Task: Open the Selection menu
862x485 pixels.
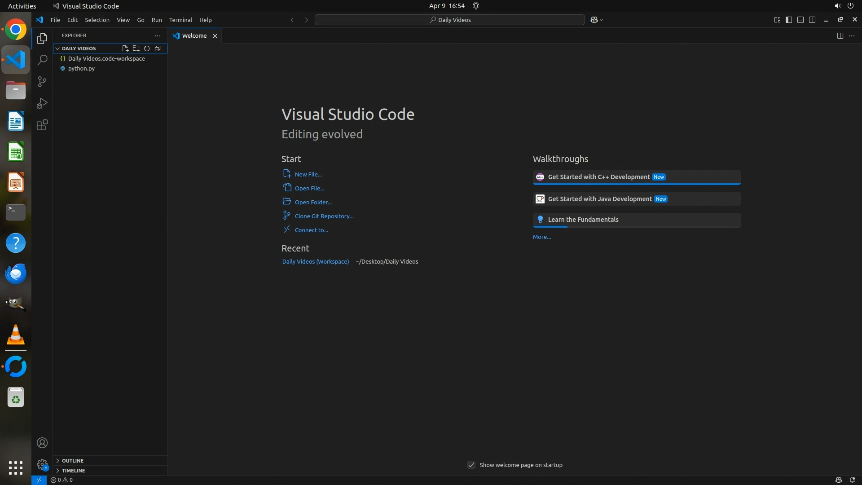Action: click(97, 20)
